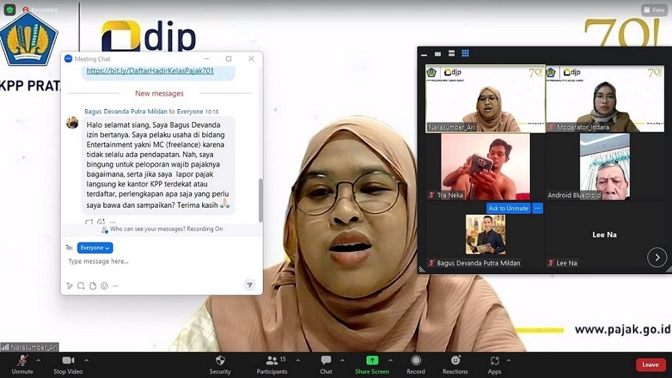Attach a file in the chat toolbar

(x=92, y=286)
